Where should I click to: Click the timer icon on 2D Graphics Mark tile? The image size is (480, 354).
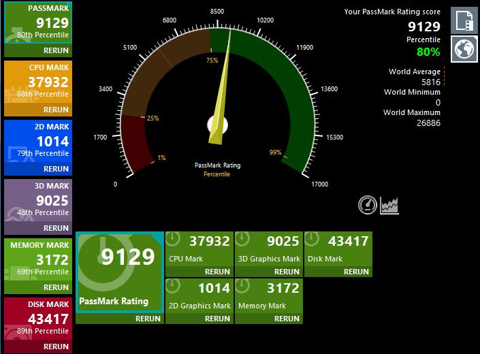pos(173,286)
